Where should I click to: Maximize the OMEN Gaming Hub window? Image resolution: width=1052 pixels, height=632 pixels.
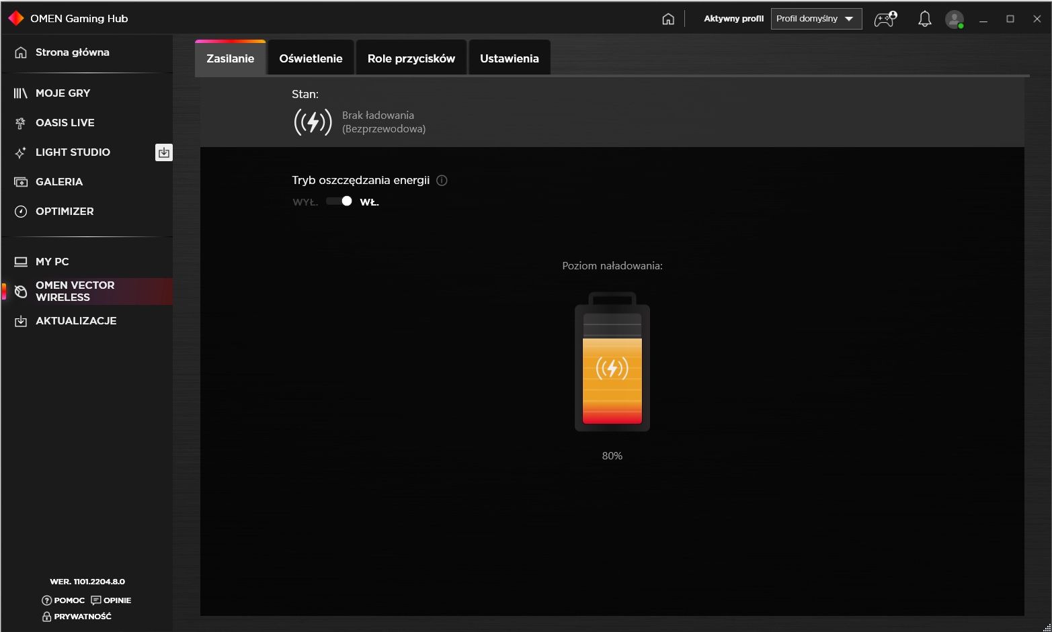(x=1010, y=19)
